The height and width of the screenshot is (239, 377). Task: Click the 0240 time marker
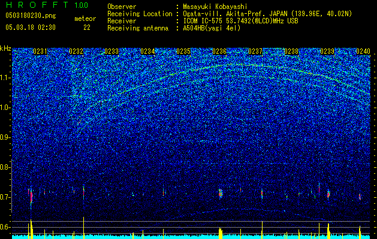363,51
